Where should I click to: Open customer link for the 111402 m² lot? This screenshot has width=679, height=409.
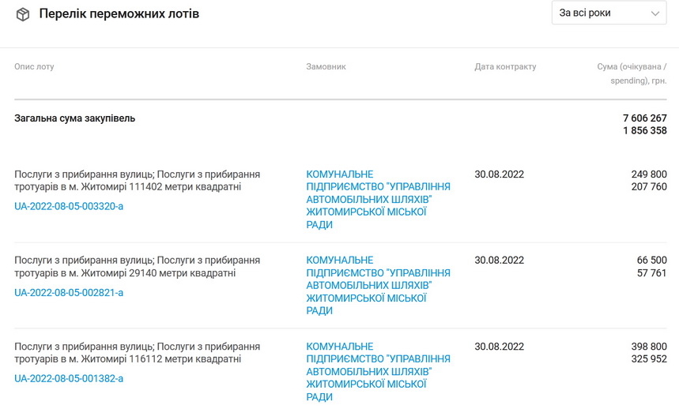tap(378, 199)
